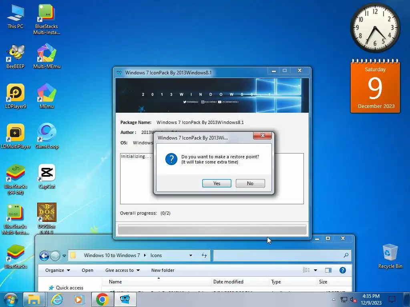Viewport: 410px width, 307px height.
Task: Click Open in the Explorer toolbar
Action: point(87,270)
